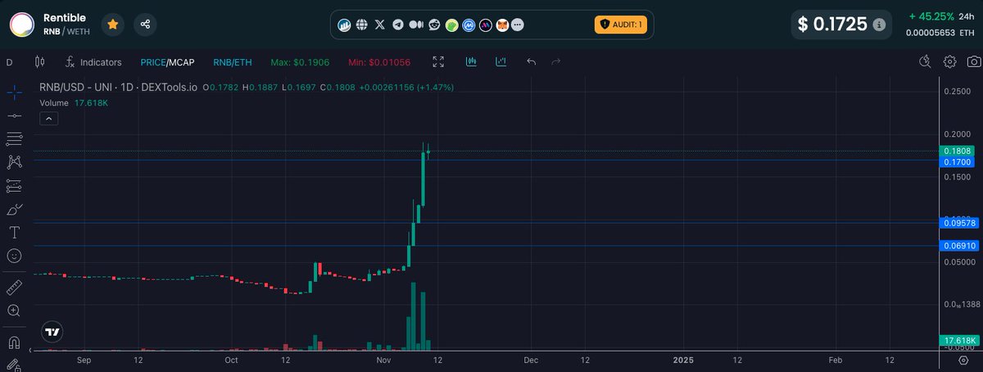
Task: Toggle the RNB/ETH pair display
Action: (233, 62)
